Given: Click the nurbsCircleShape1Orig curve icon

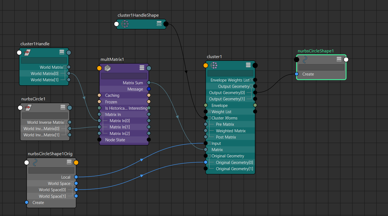Looking at the screenshot, I should click(35, 163).
